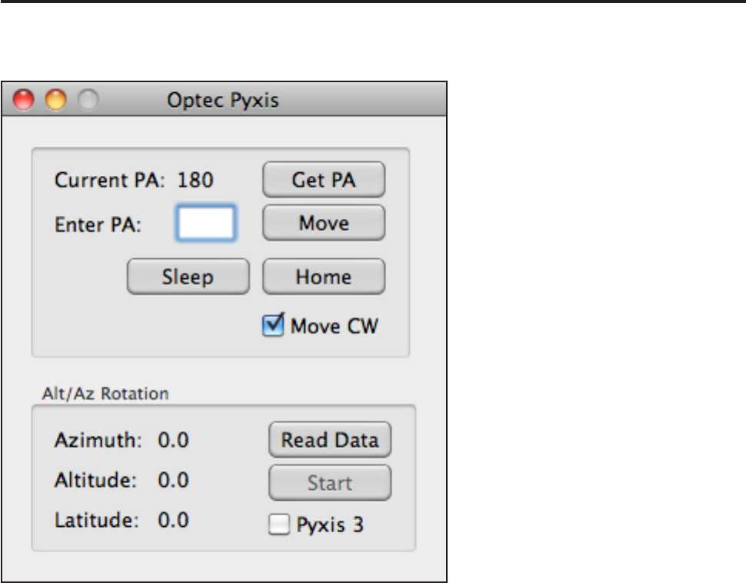Click the Optec Pyxis title bar text
Screen dimensions: 746x583
223,101
